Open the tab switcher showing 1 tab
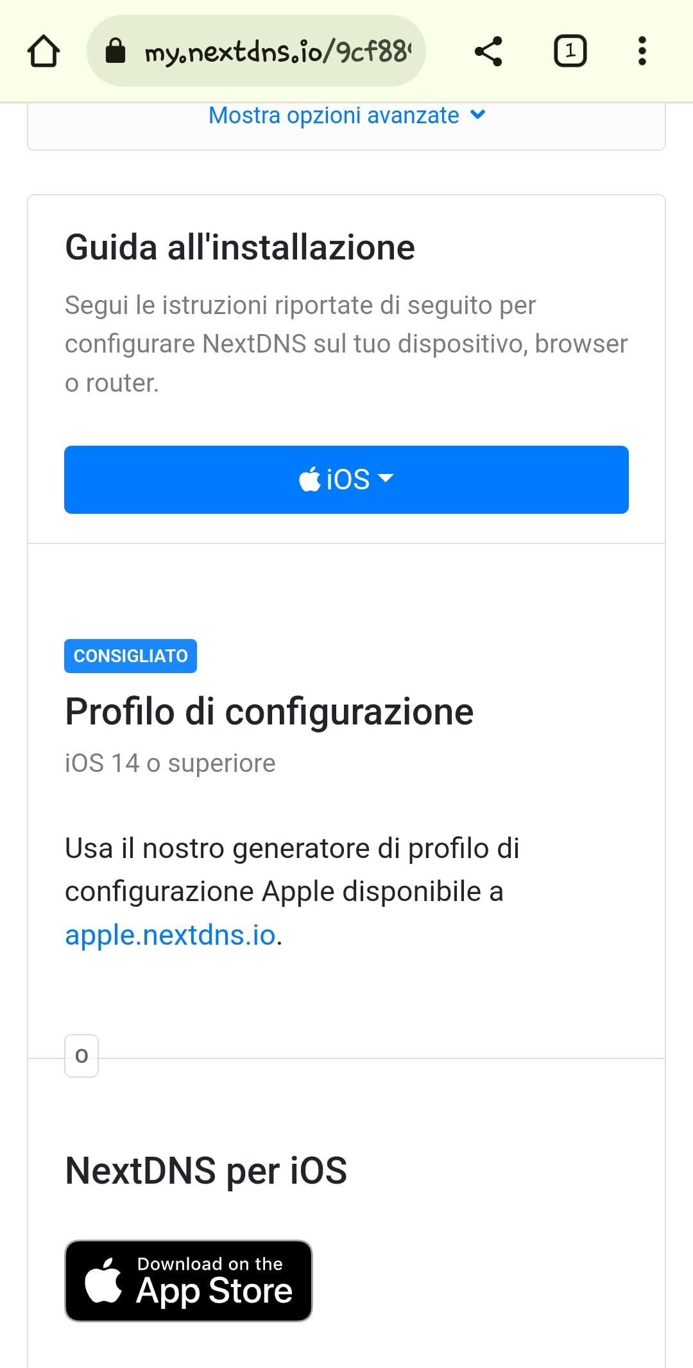 pos(570,51)
